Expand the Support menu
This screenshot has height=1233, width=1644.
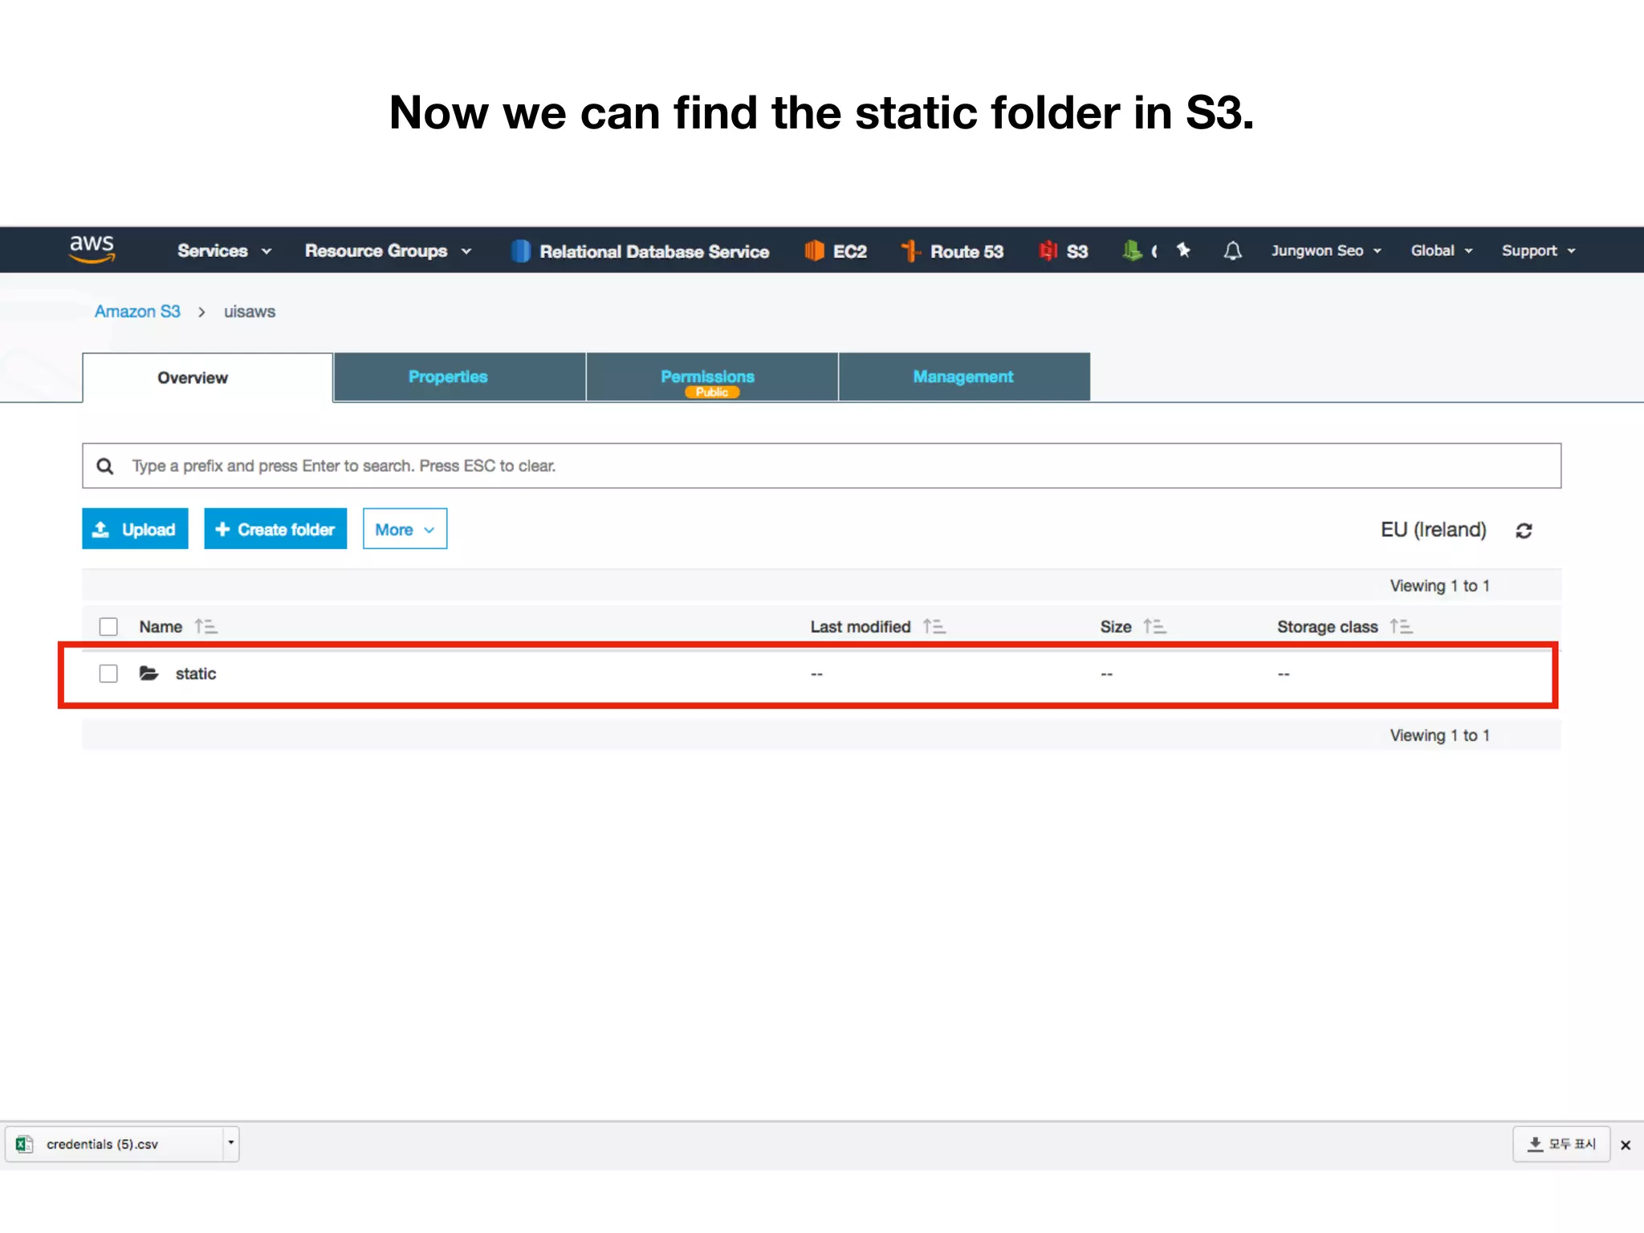(1539, 250)
